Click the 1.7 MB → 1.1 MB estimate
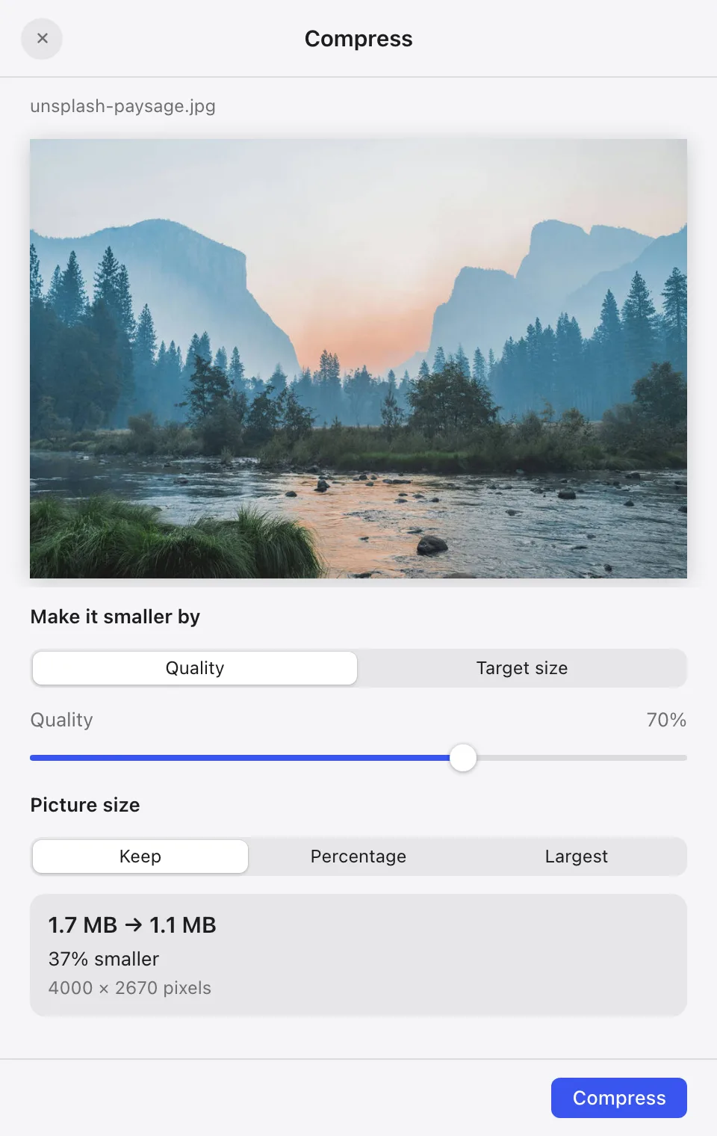 (132, 924)
